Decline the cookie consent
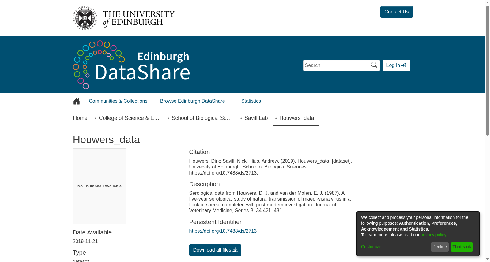The image size is (490, 262). coord(439,247)
